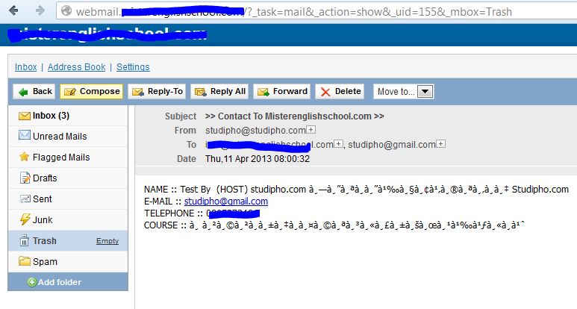Click the Empty link beside Trash
The image size is (577, 309).
[107, 241]
